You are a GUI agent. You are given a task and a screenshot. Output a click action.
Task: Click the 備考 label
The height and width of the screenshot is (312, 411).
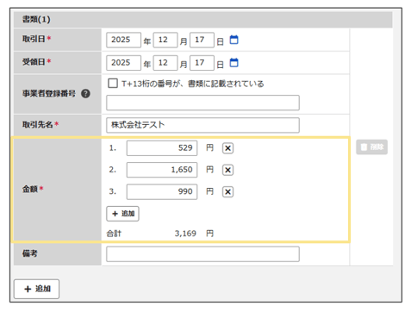tap(30, 253)
